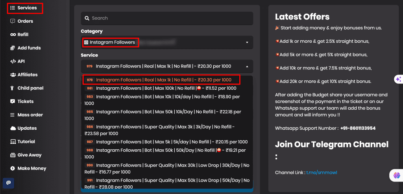Open the Orders menu item

click(25, 21)
